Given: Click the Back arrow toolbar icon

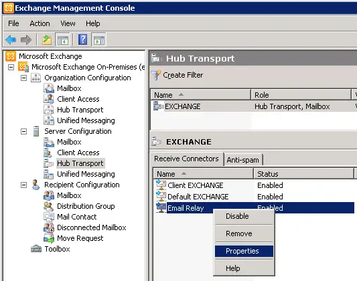Looking at the screenshot, I should 11,39.
